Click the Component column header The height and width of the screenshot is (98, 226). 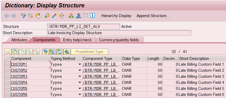click(x=30, y=59)
